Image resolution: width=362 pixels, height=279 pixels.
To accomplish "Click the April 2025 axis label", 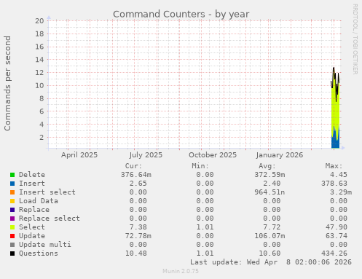I will coord(79,155).
